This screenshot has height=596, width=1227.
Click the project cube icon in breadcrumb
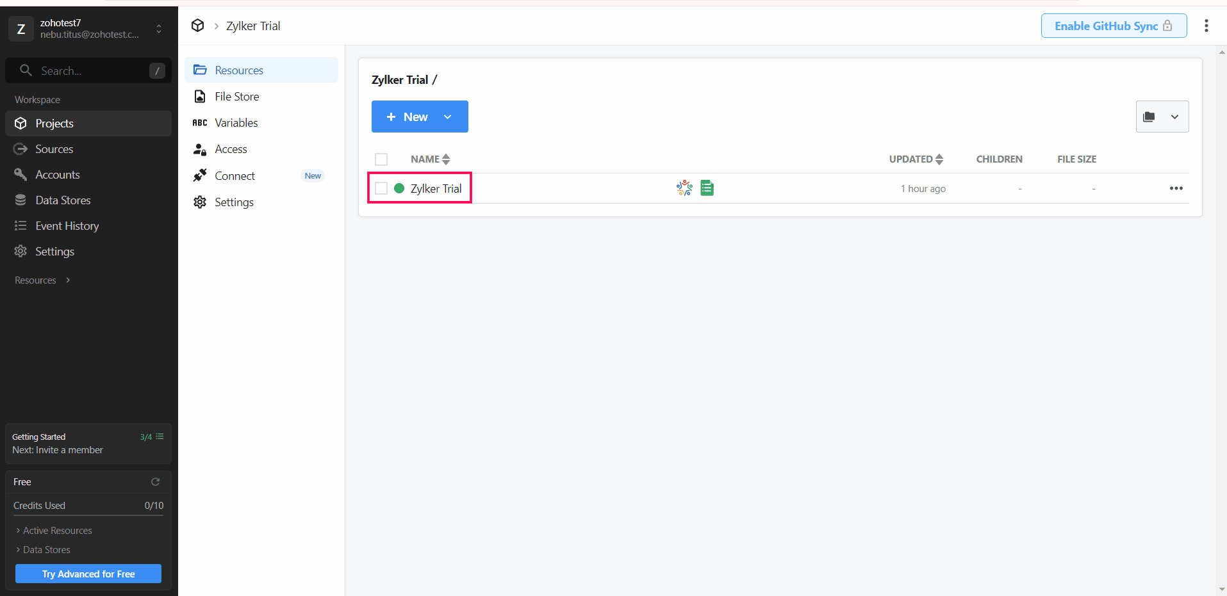pos(198,26)
